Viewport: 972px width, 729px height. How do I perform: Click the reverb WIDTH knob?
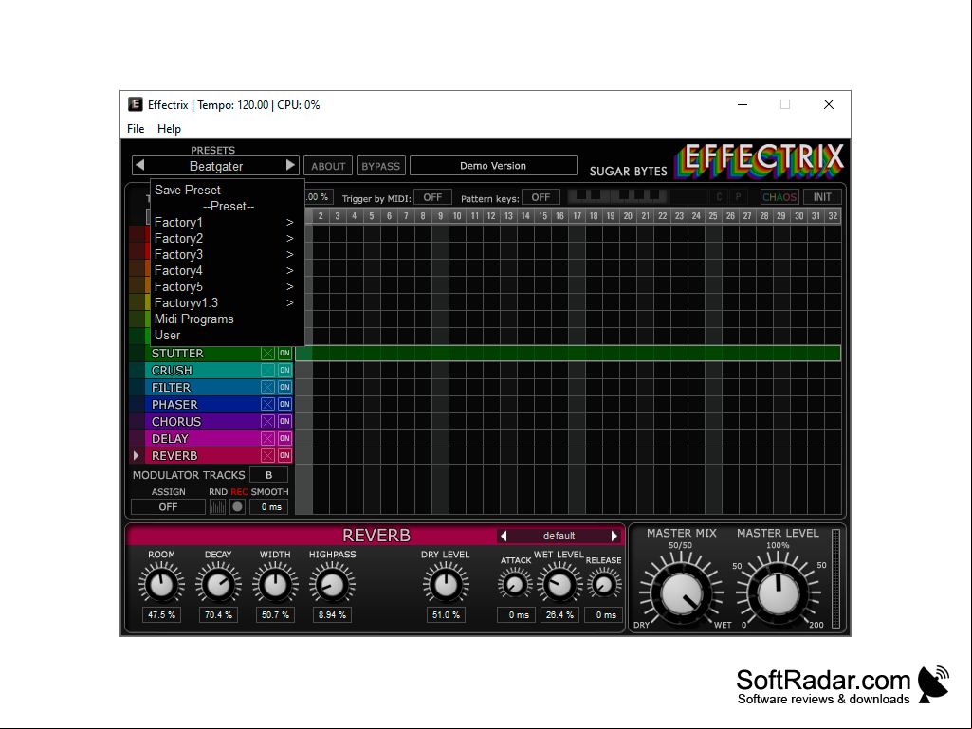click(x=275, y=584)
